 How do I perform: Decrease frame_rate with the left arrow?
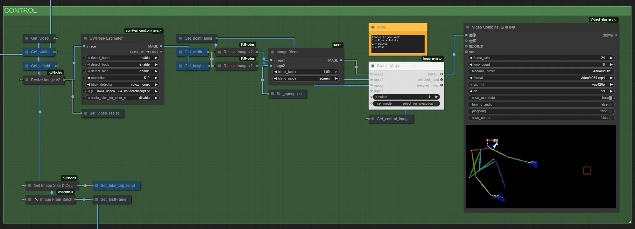click(x=471, y=58)
